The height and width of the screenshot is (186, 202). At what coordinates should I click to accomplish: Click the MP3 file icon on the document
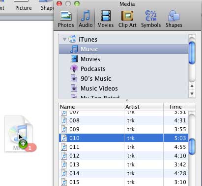[19, 134]
